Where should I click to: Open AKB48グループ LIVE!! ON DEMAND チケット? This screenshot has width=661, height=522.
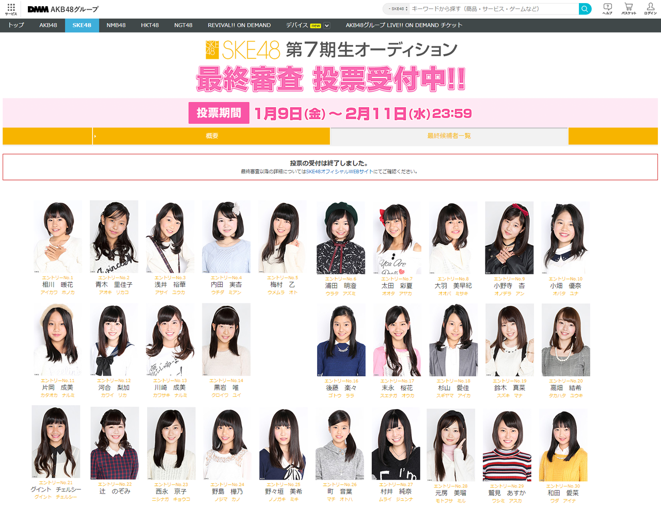click(404, 25)
